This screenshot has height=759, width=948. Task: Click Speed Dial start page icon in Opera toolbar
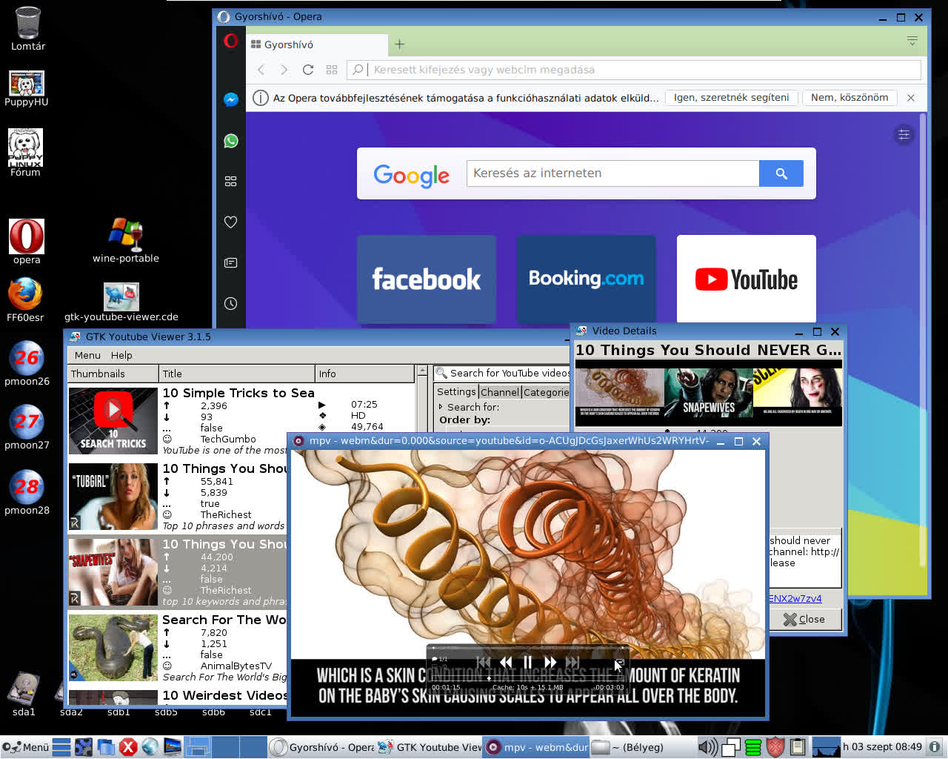(x=332, y=70)
